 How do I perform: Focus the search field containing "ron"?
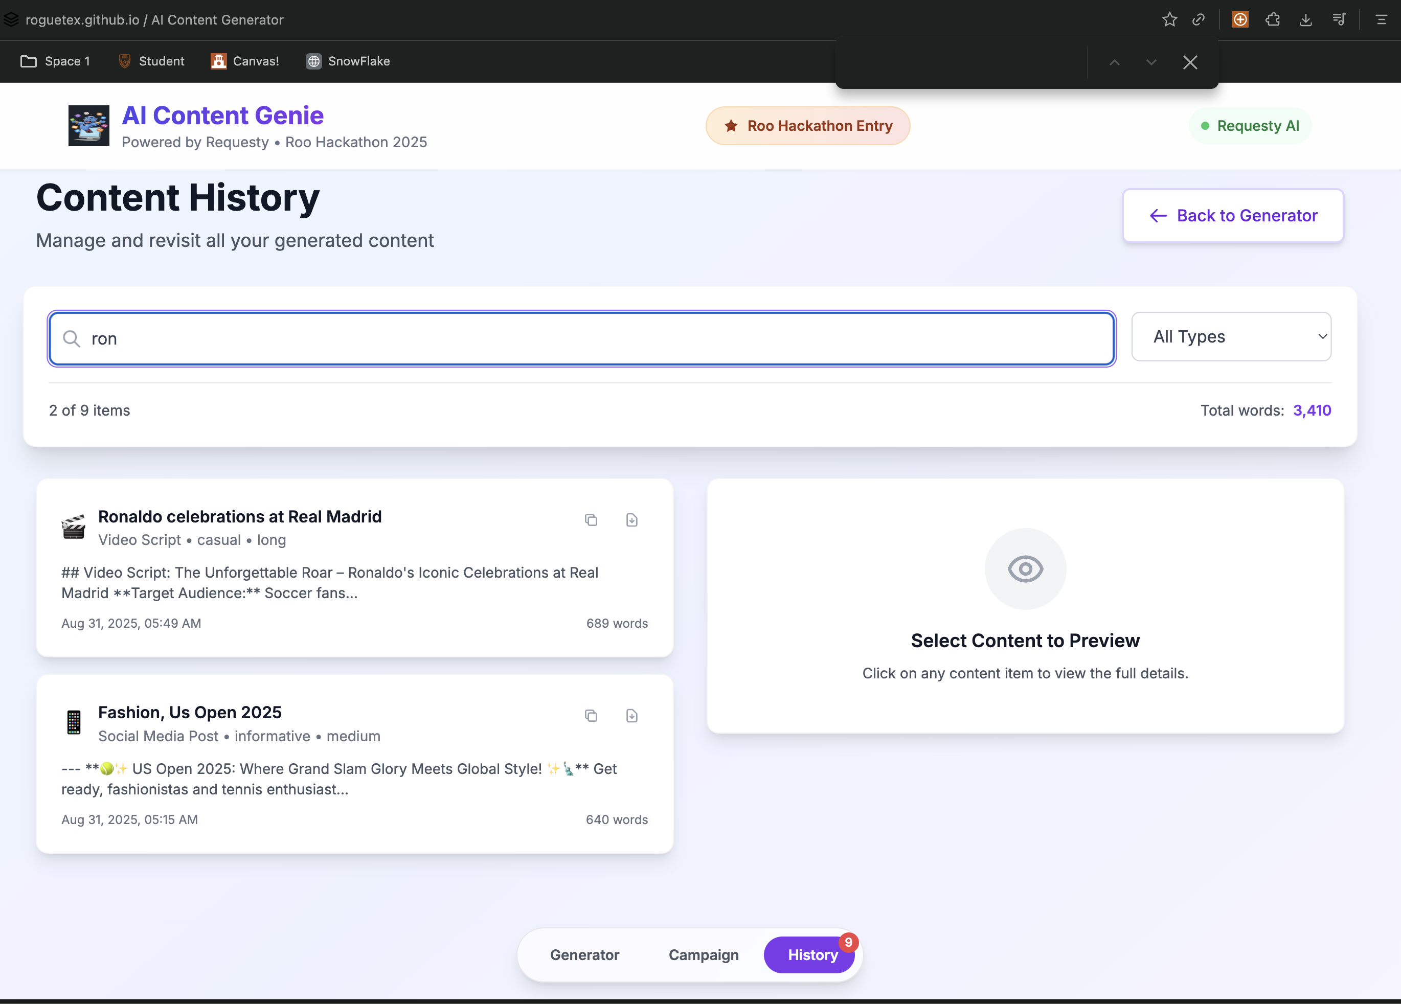click(581, 339)
